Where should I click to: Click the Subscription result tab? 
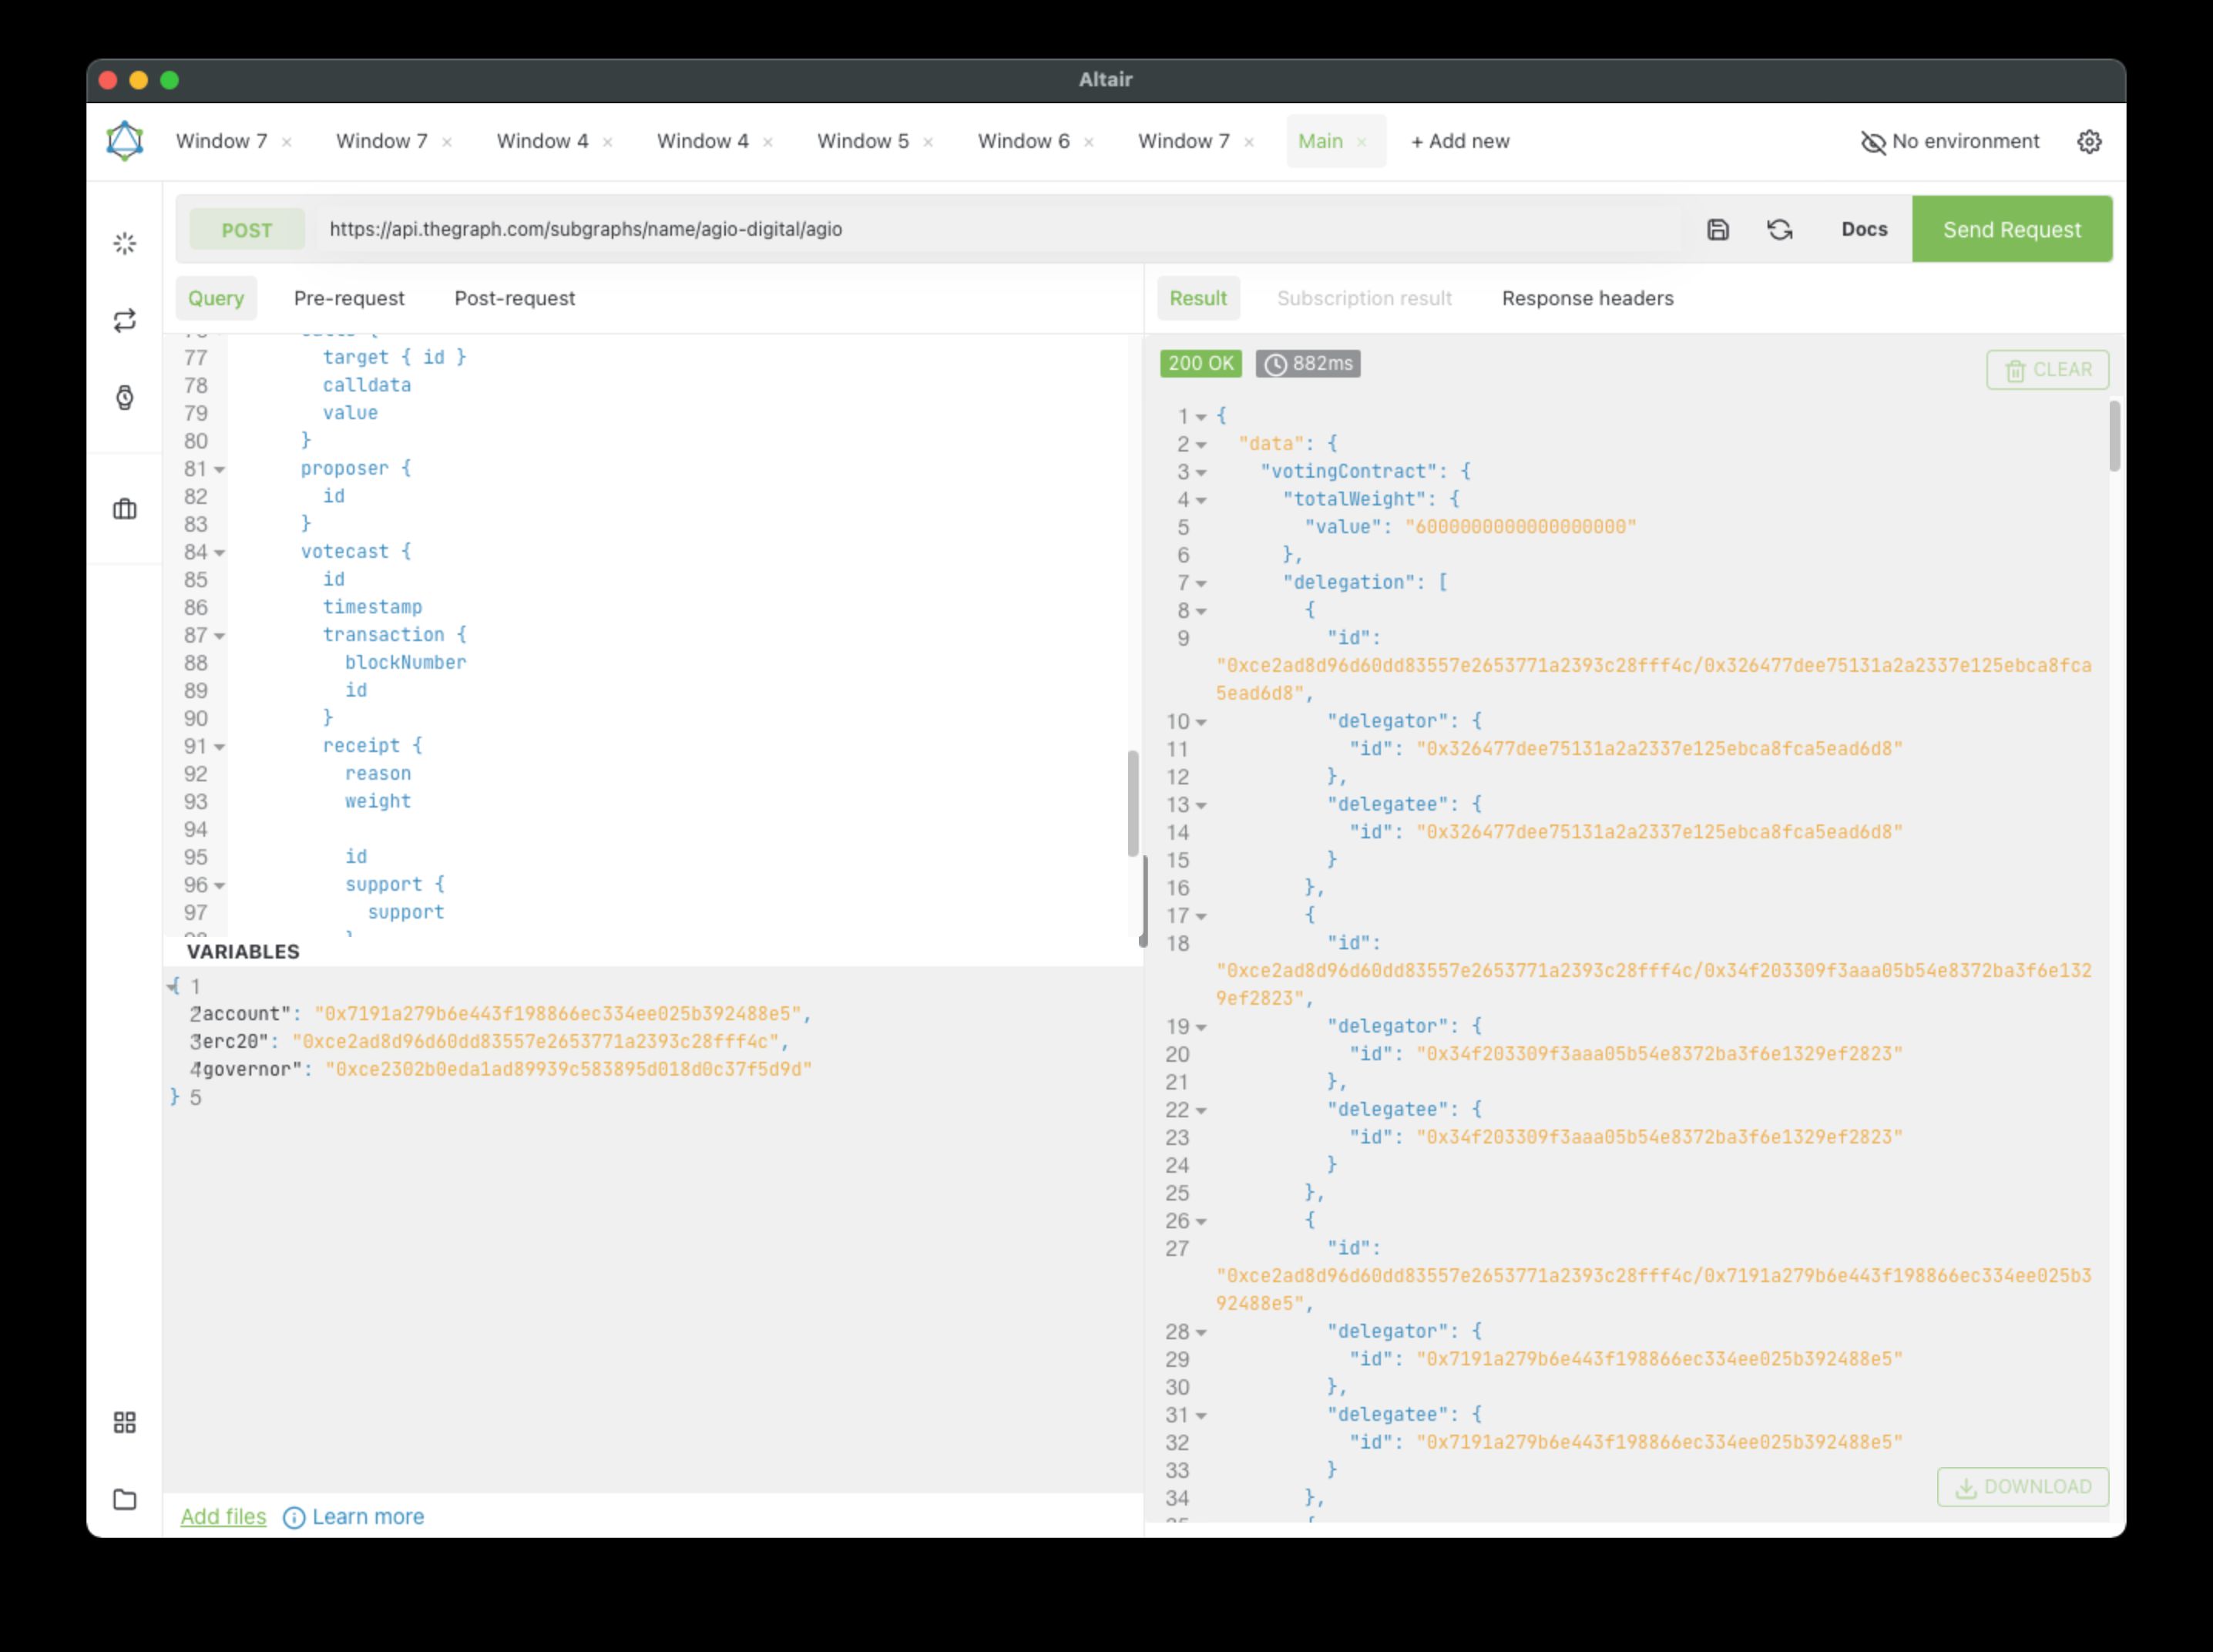tap(1364, 298)
